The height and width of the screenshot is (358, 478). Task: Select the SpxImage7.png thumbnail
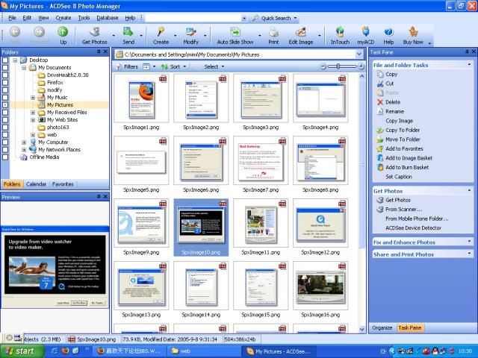[x=261, y=161]
